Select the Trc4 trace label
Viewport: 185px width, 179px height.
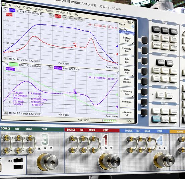click(51, 67)
